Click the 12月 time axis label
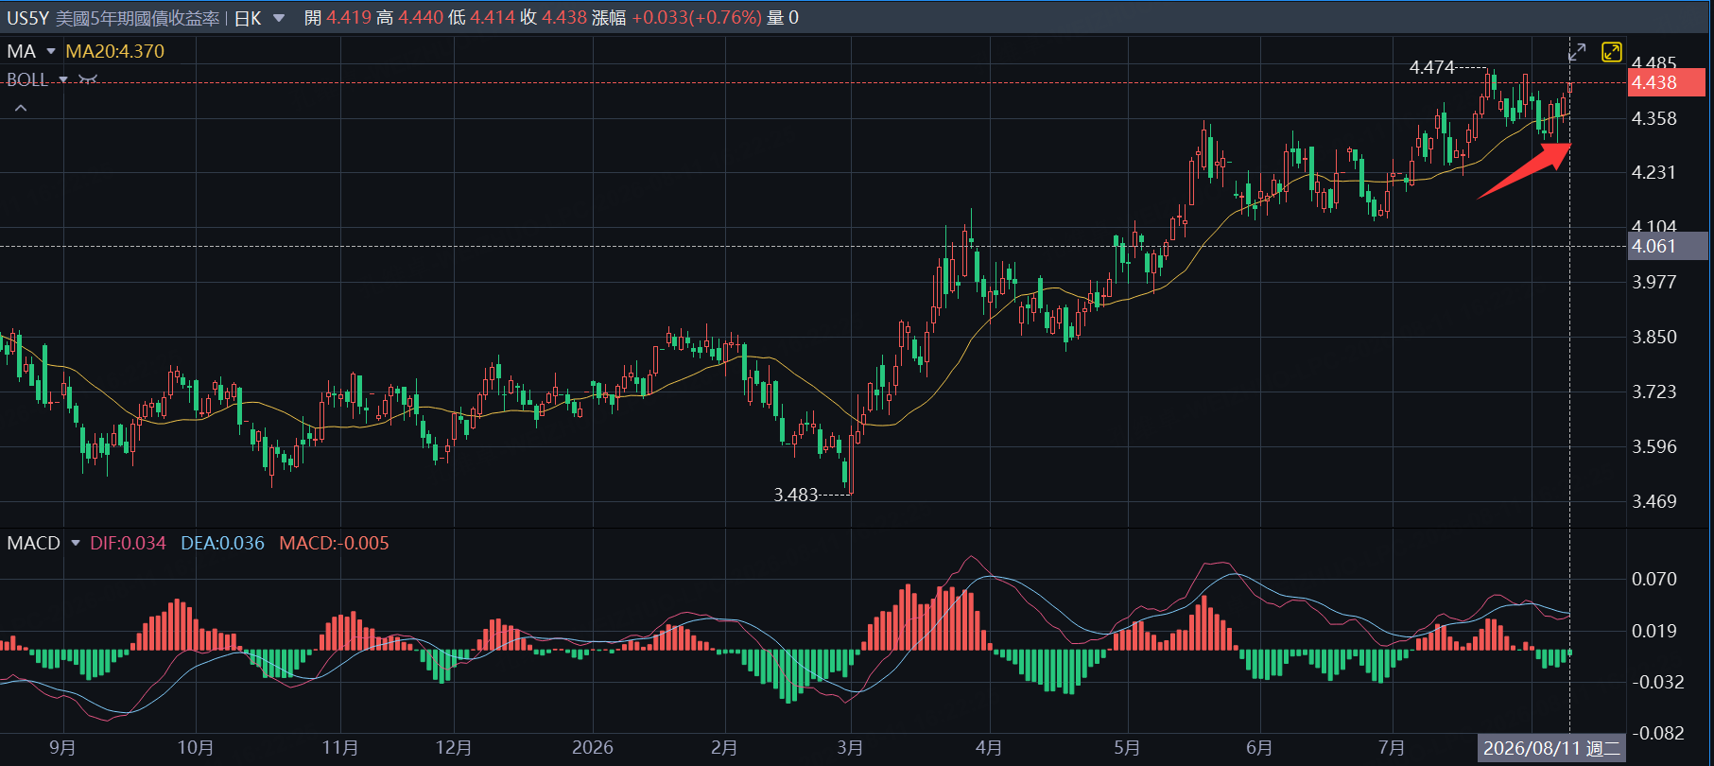This screenshot has width=1714, height=766. click(x=454, y=748)
